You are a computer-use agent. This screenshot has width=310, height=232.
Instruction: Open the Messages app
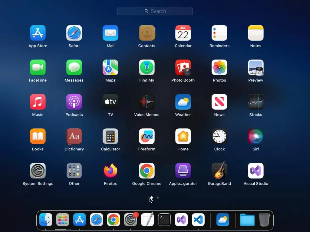[x=74, y=67]
